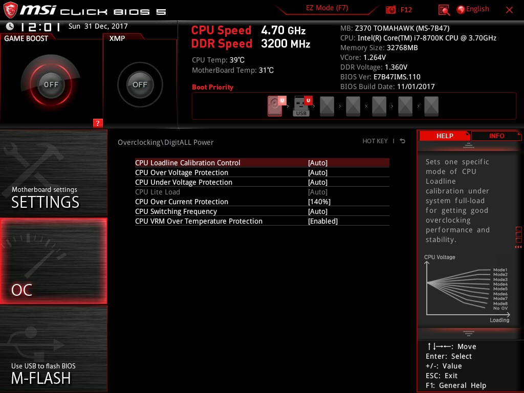The height and width of the screenshot is (393, 524).
Task: Select CPU Over Current Protection row
Action: coord(262,202)
